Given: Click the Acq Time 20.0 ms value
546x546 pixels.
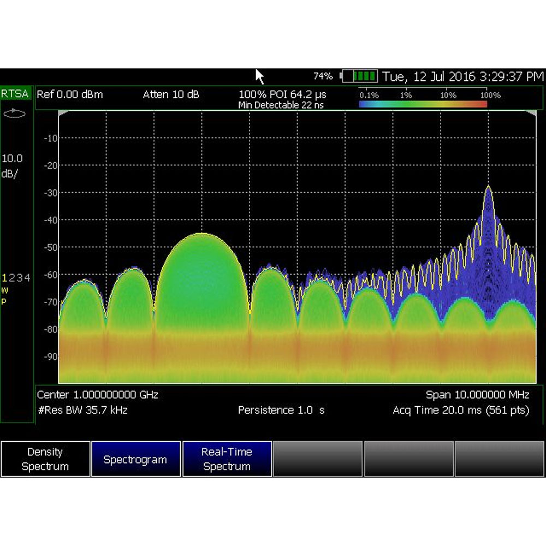Looking at the screenshot, I should point(461,410).
